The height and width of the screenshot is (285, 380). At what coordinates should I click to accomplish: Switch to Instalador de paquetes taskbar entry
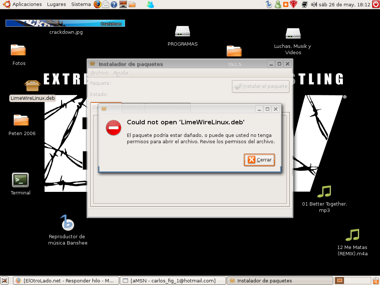(280, 281)
